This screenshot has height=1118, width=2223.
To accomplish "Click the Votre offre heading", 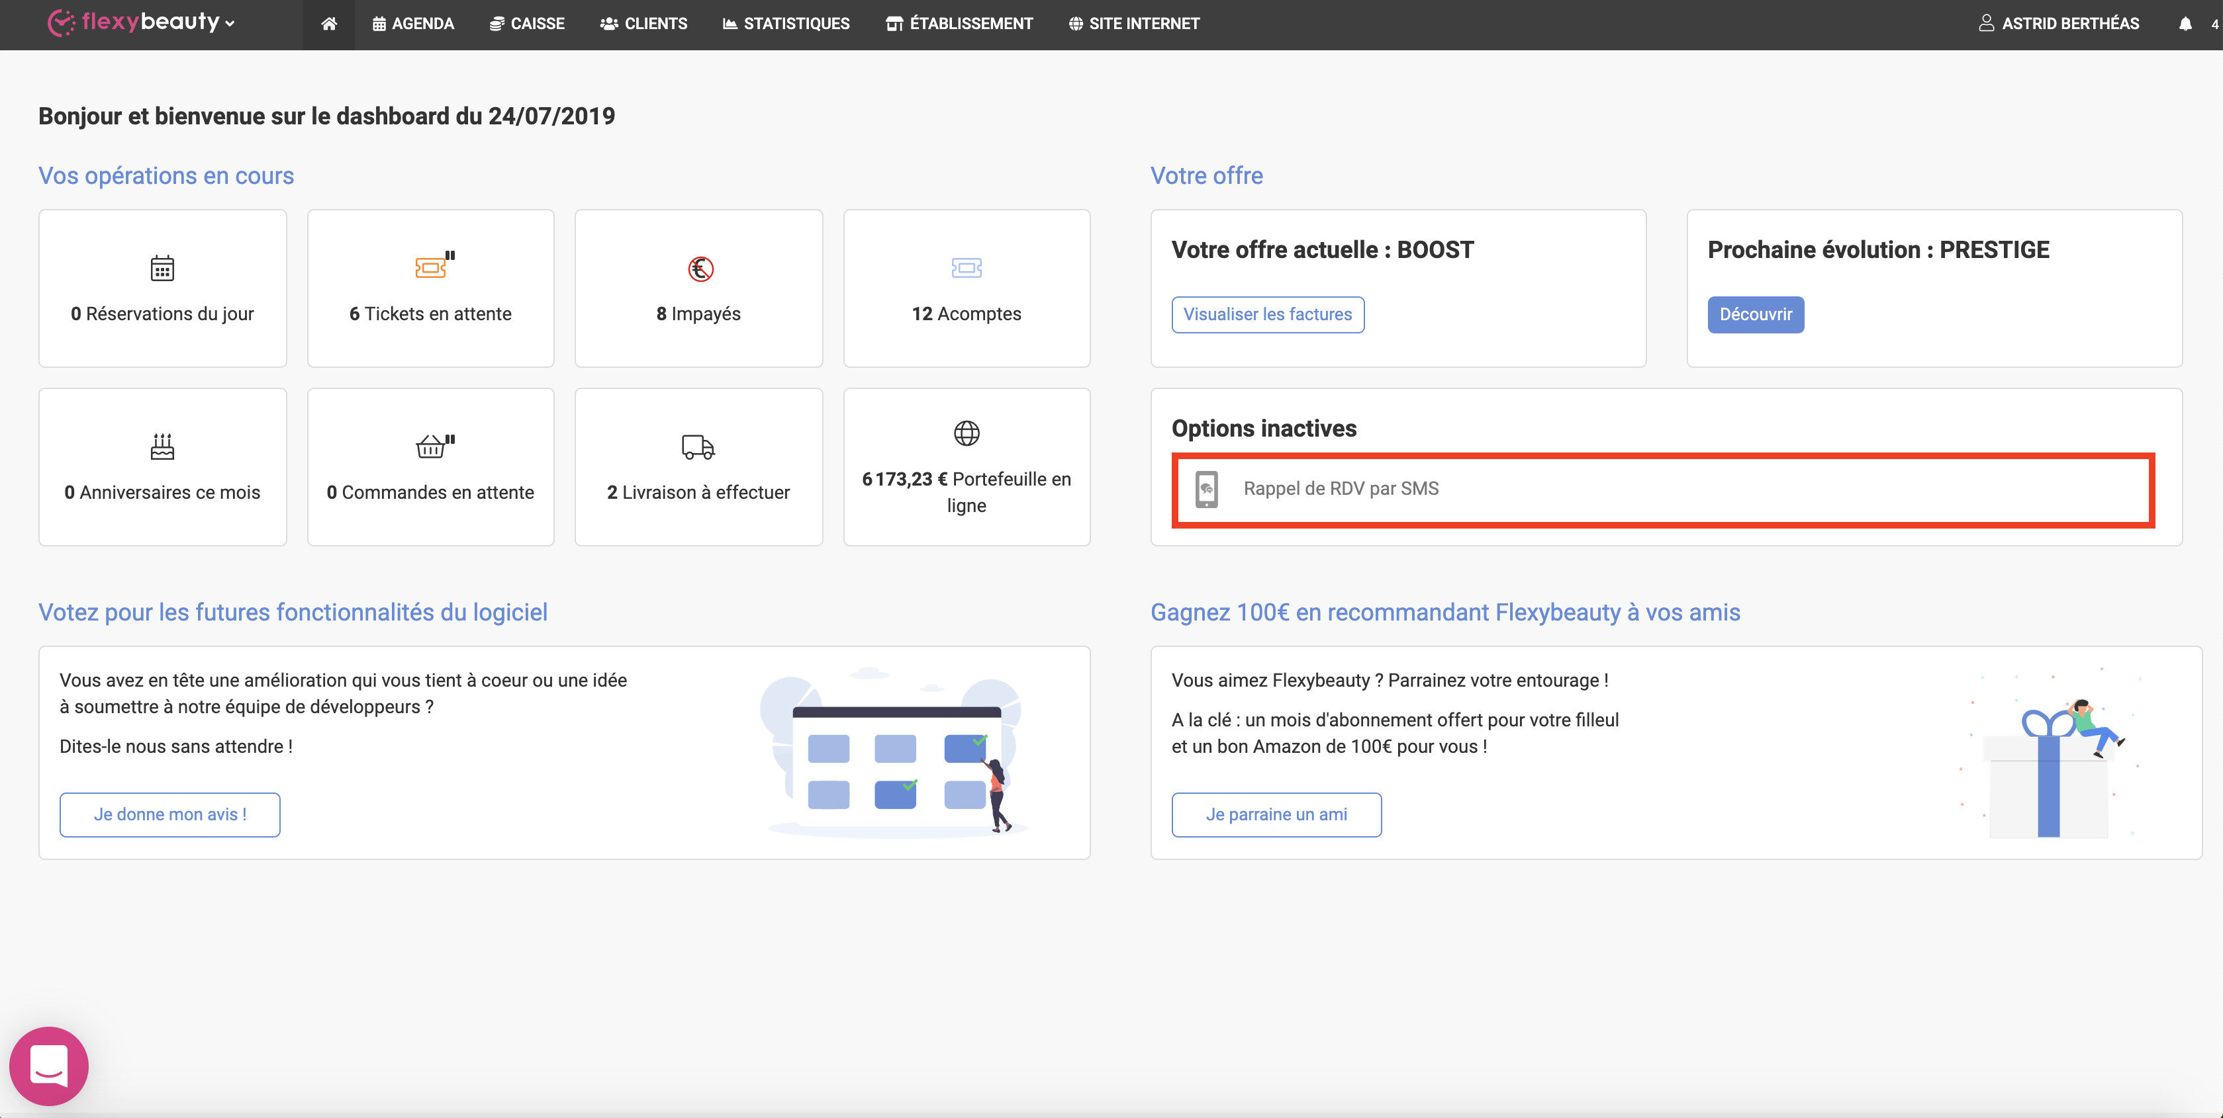I will [x=1206, y=175].
